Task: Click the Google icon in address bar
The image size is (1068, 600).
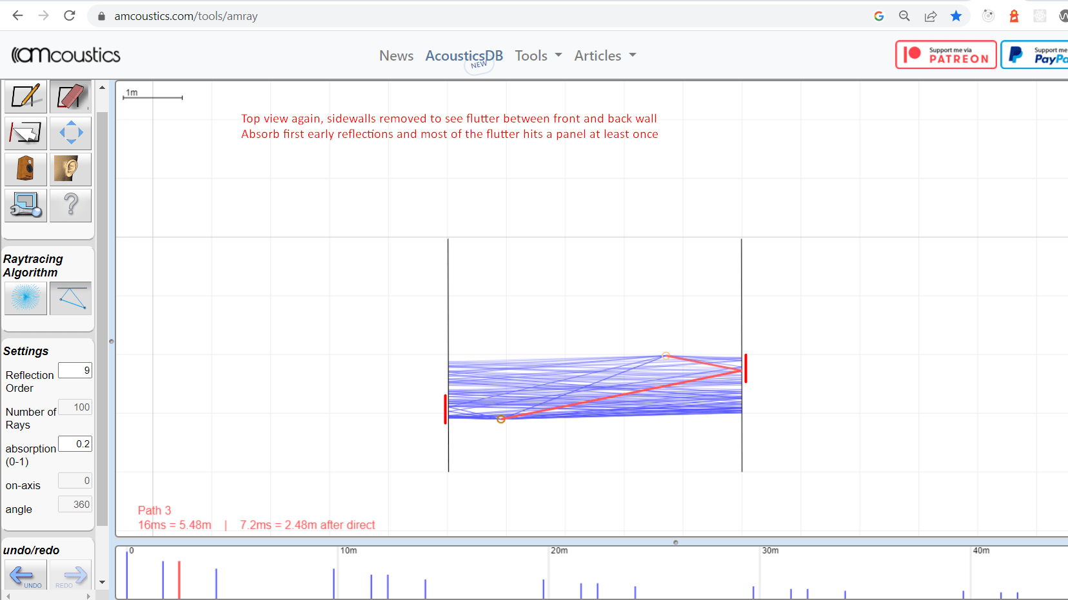Action: pyautogui.click(x=878, y=16)
